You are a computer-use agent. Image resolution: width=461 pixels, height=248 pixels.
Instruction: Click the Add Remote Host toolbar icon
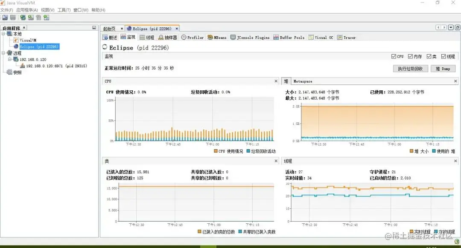pos(23,17)
